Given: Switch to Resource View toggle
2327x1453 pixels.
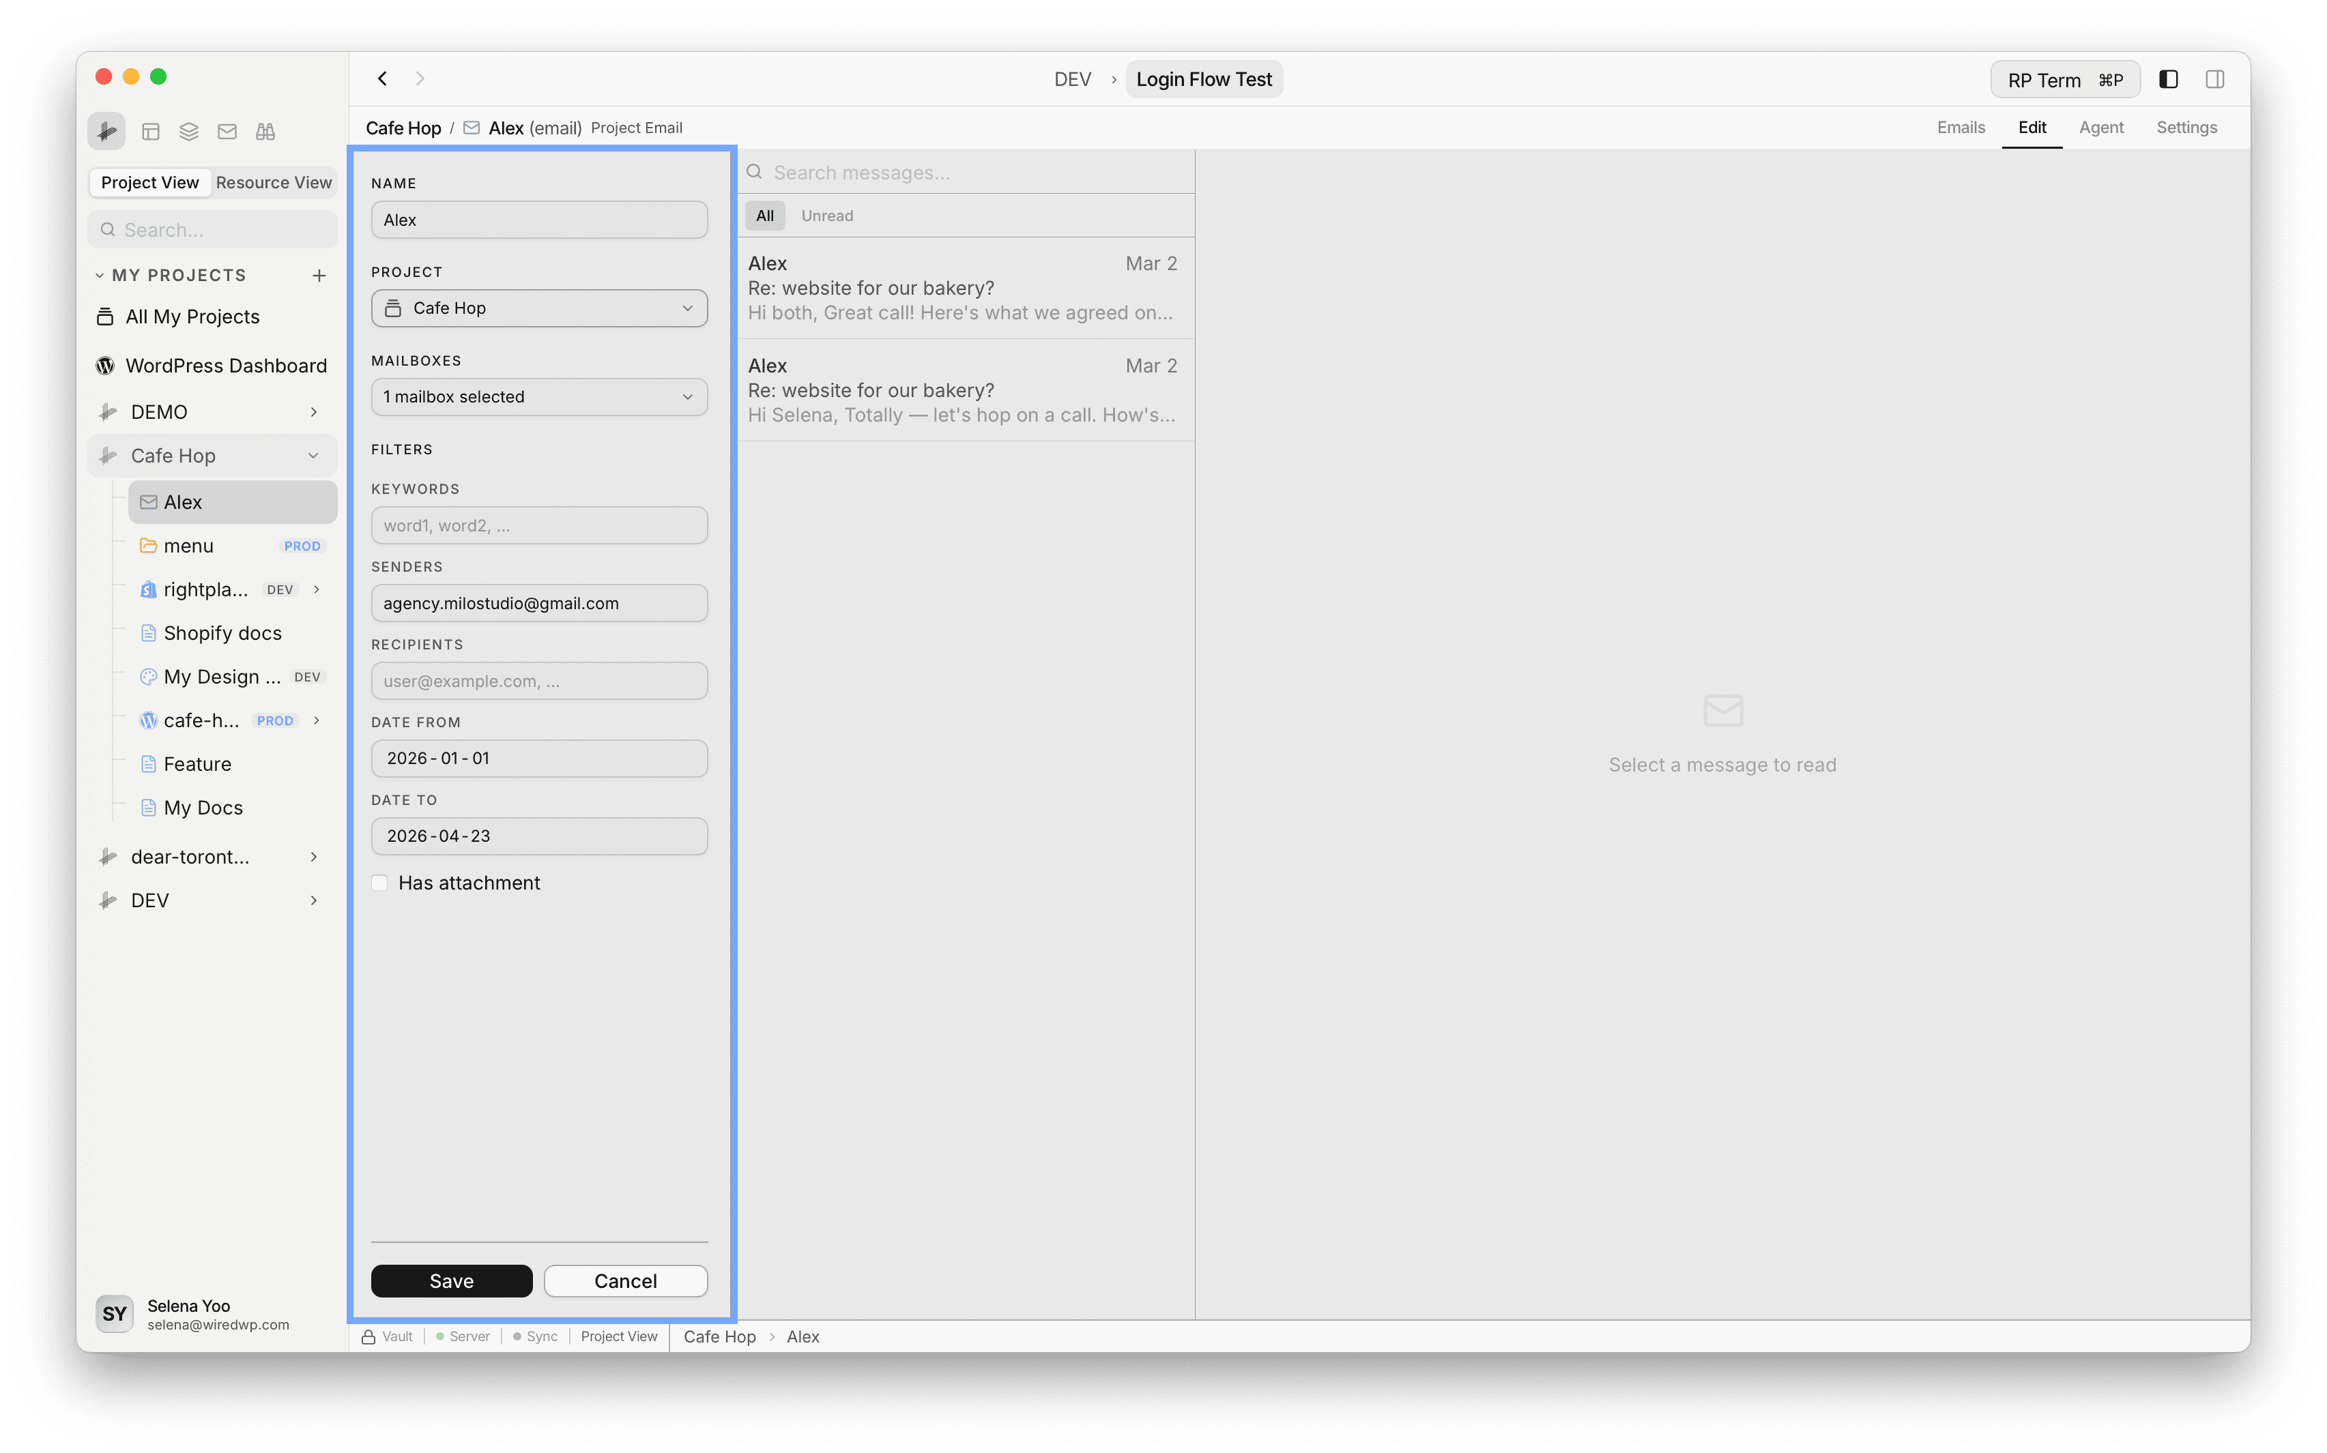Looking at the screenshot, I should [274, 183].
